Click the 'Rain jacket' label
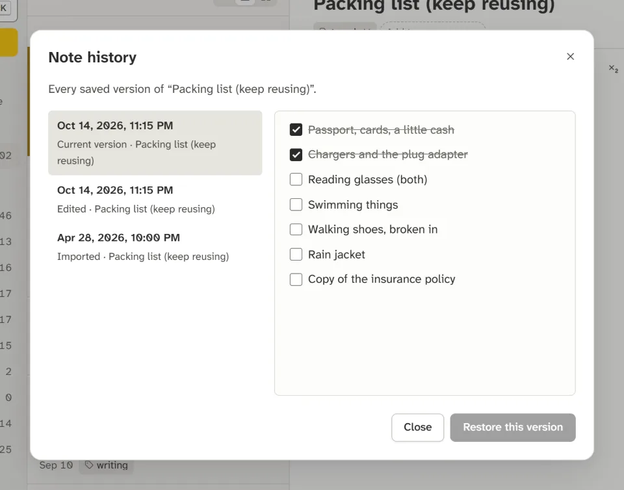The image size is (624, 490). (x=337, y=254)
